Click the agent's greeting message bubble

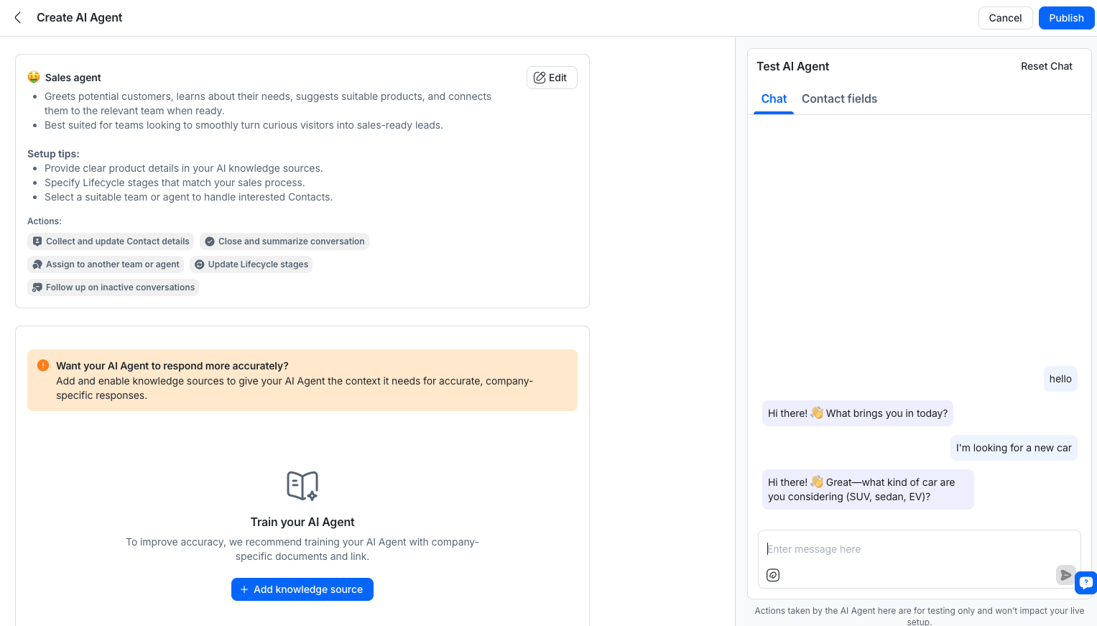pos(857,413)
